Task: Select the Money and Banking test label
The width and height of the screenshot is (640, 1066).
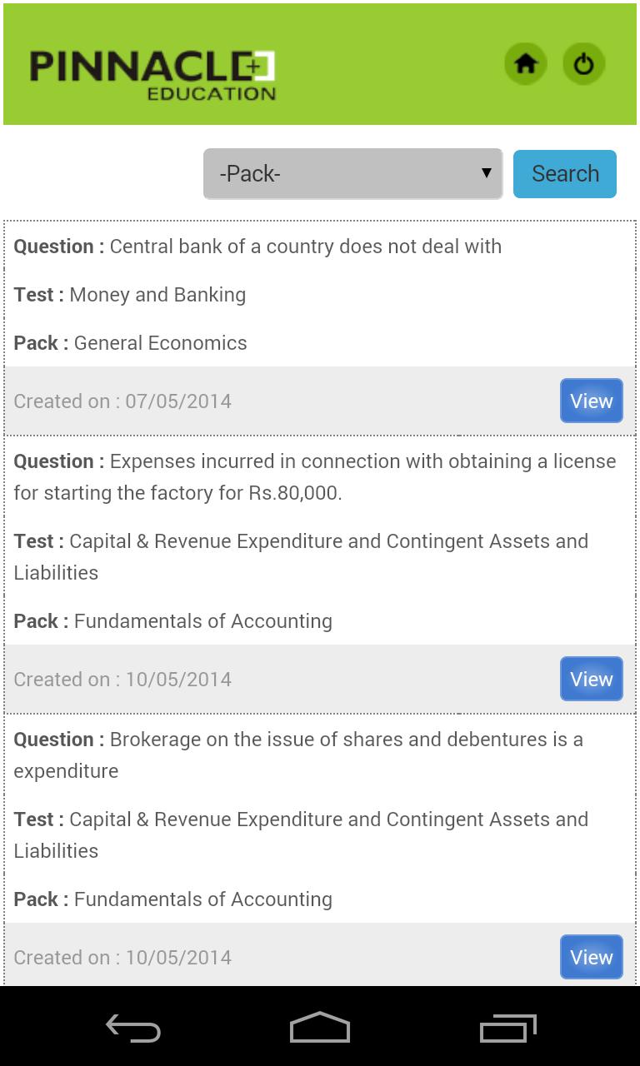Action: point(157,295)
